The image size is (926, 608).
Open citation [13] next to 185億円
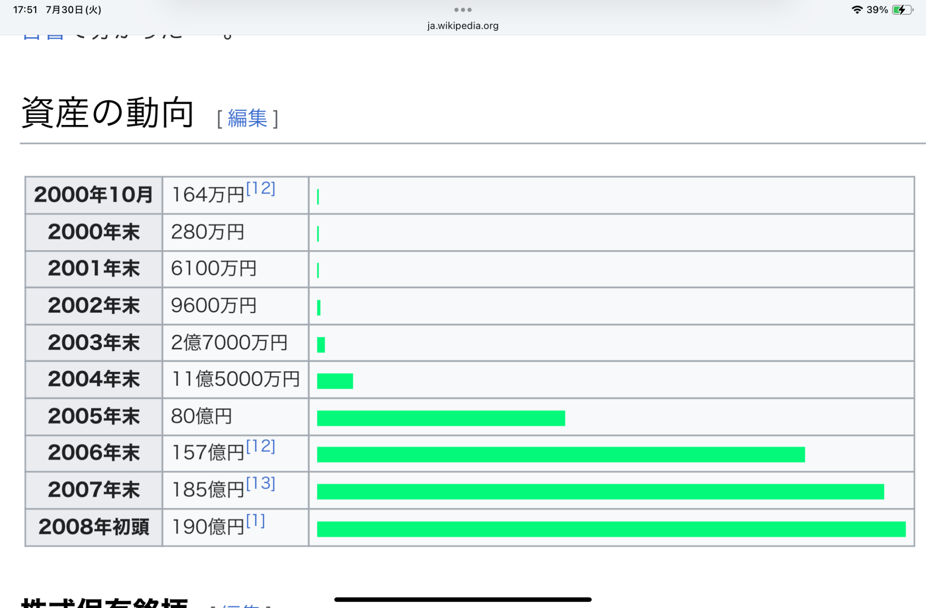click(x=261, y=483)
